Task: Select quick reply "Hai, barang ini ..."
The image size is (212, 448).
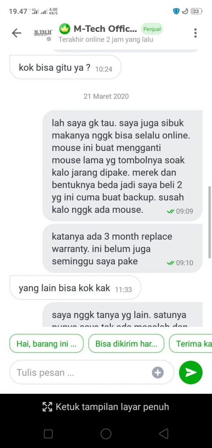Action: click(47, 344)
